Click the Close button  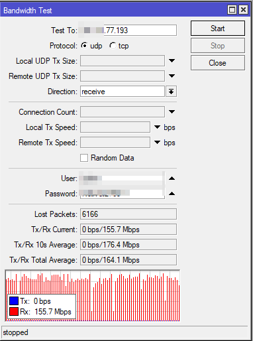(218, 63)
